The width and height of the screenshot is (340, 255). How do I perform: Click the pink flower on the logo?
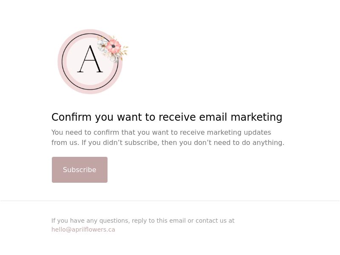pos(113,46)
